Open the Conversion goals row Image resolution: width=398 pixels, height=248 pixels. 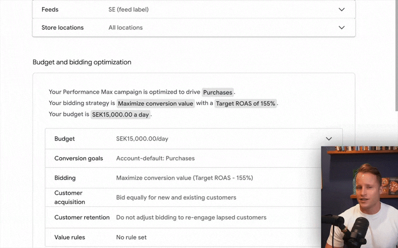[x=155, y=158]
